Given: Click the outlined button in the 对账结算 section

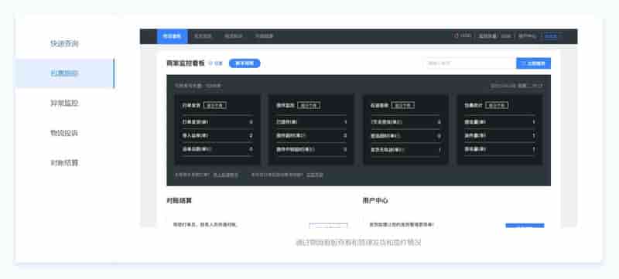Looking at the screenshot, I should pos(328,226).
